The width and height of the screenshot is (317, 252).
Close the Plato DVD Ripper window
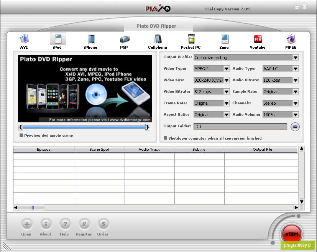(304, 7)
